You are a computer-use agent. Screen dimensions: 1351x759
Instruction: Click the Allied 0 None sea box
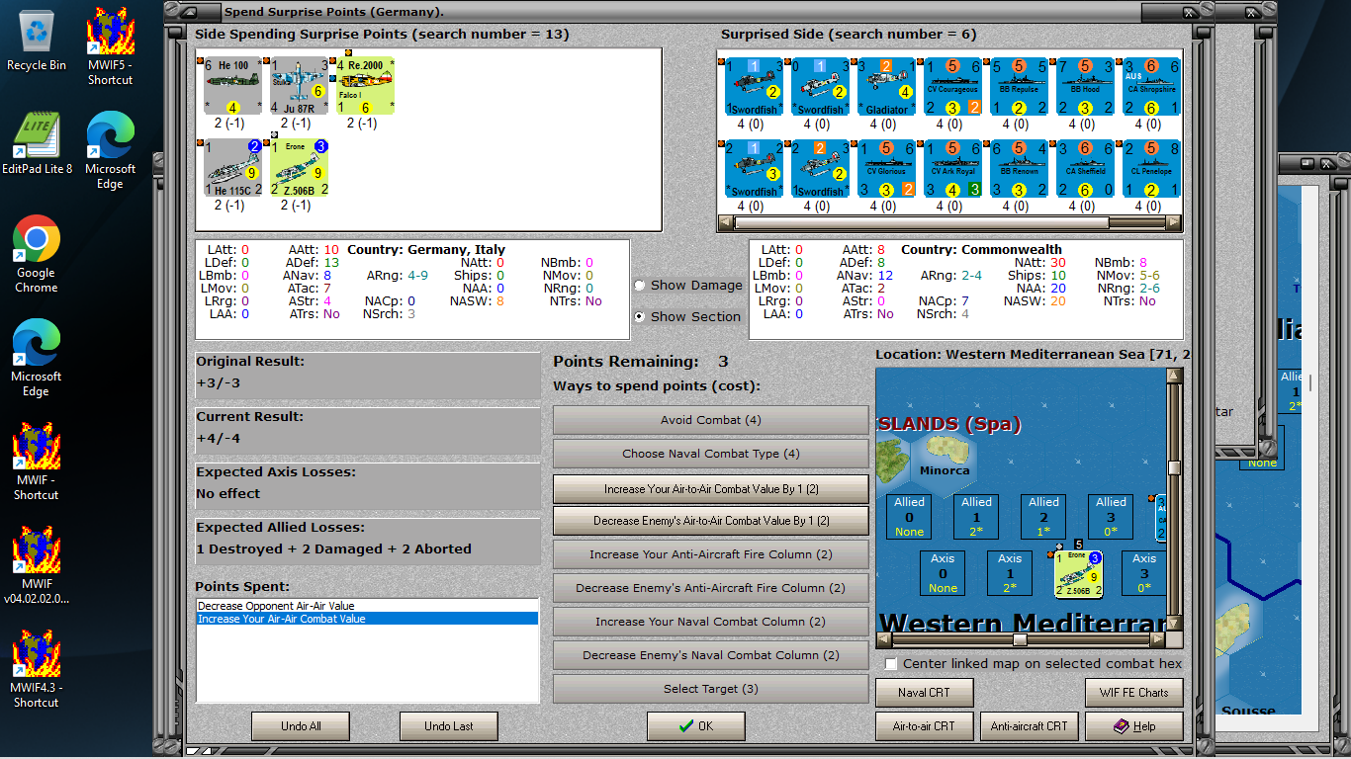click(909, 518)
